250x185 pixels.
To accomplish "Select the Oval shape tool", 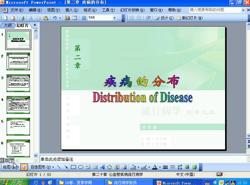I will (x=81, y=167).
